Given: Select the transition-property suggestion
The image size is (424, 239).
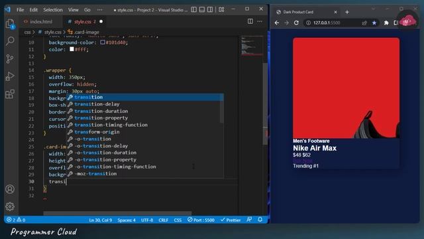Looking at the screenshot, I should tap(144, 118).
